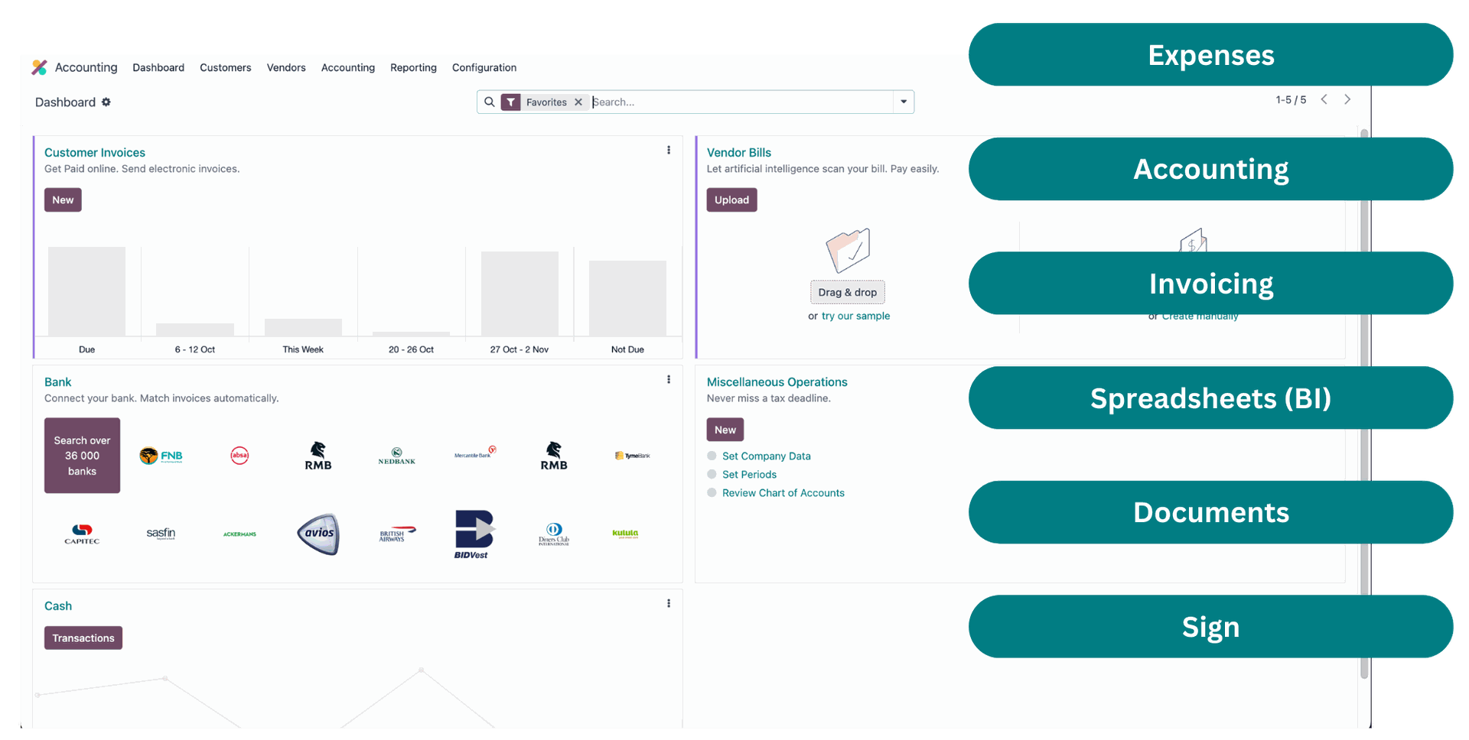Click the BIDVest logo
Viewport: 1469px width, 740px height.
point(474,534)
